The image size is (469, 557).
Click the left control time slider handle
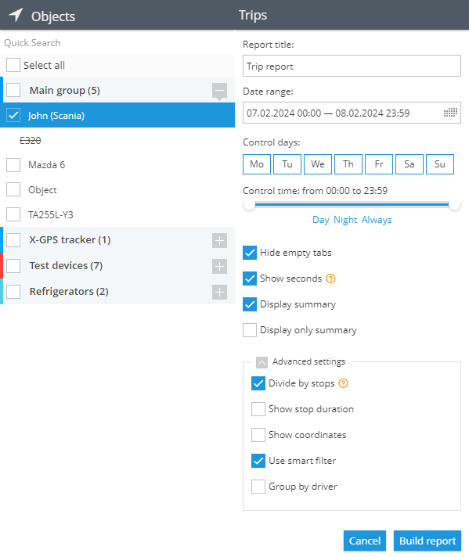coord(249,205)
